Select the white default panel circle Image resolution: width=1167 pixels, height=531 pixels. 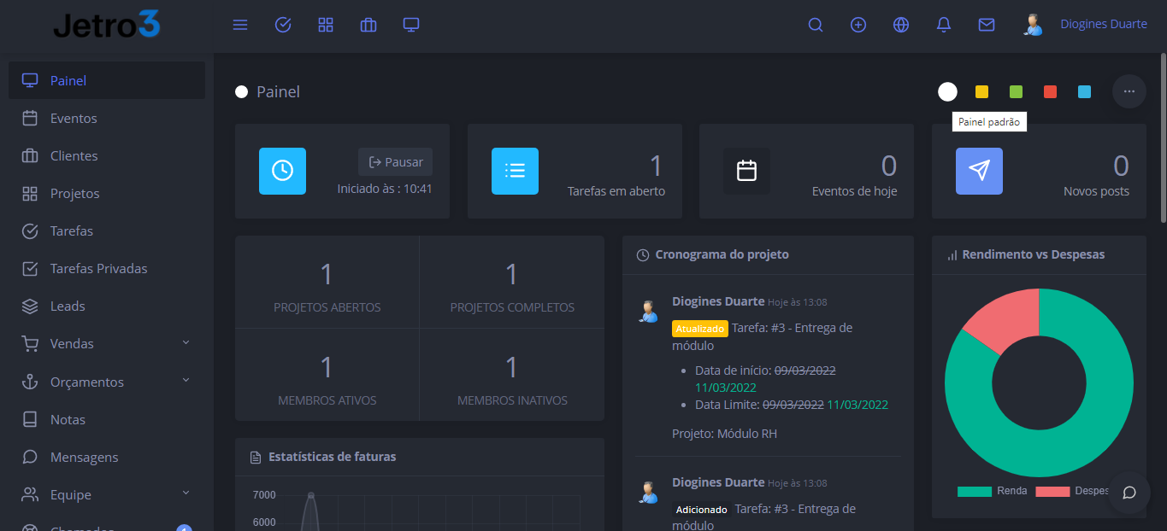[x=947, y=91]
